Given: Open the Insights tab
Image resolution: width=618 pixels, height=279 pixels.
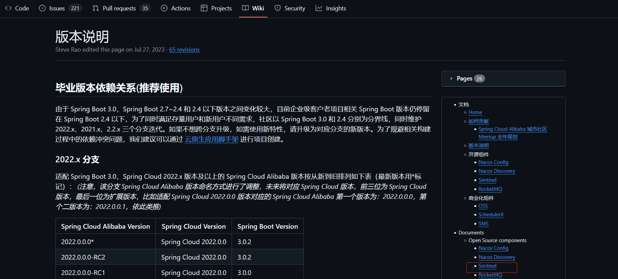Looking at the screenshot, I should coord(331,8).
